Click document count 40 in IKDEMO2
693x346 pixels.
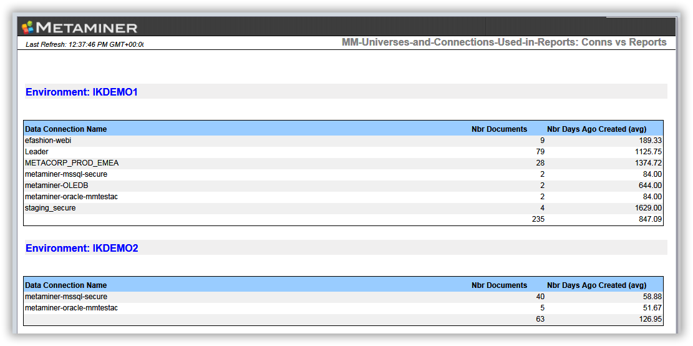pos(540,297)
